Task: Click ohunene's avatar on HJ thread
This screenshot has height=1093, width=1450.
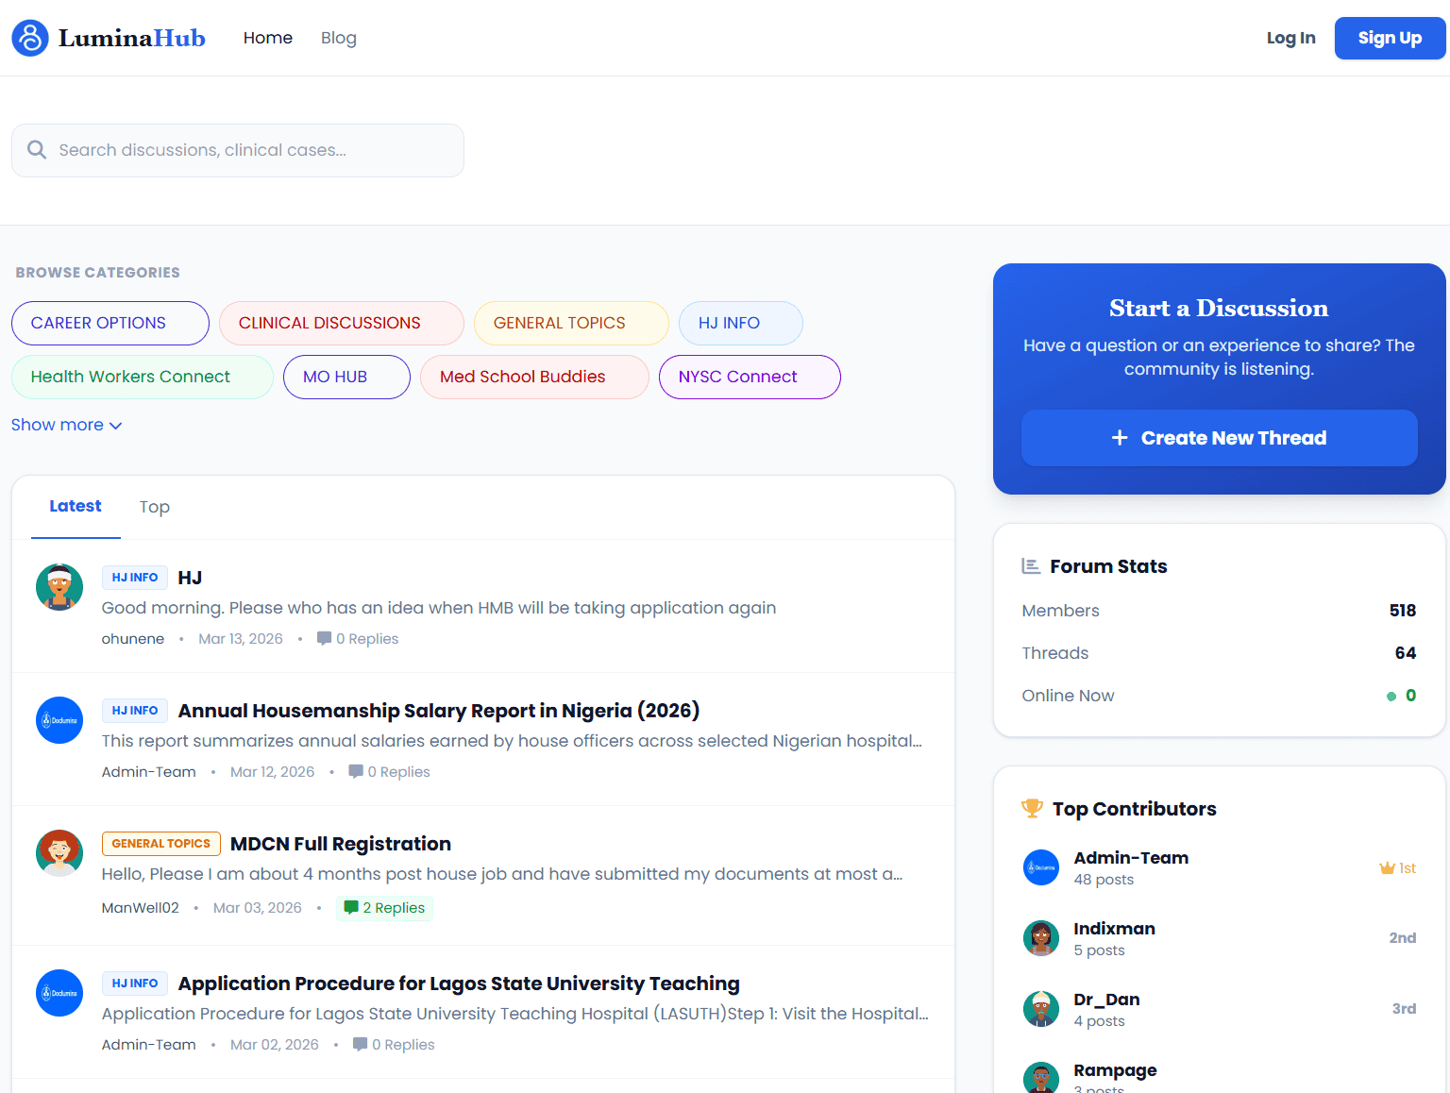Action: coord(59,587)
